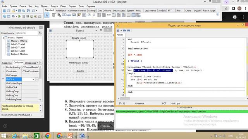Viewport: 248px width, 139px height.
Task: Collapse the Form1: TForm1 tree node
Action: tap(3, 38)
